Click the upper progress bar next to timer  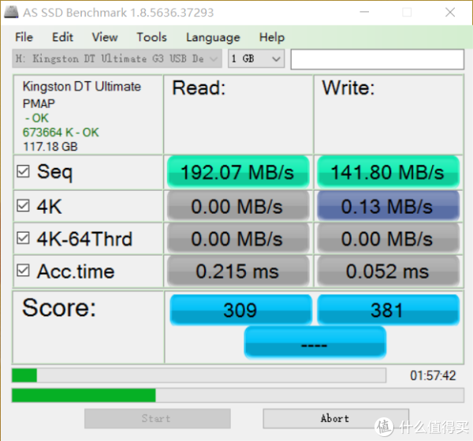[199, 376]
